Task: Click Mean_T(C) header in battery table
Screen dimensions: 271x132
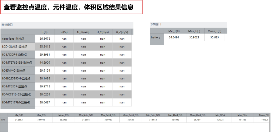Action: click(215, 31)
